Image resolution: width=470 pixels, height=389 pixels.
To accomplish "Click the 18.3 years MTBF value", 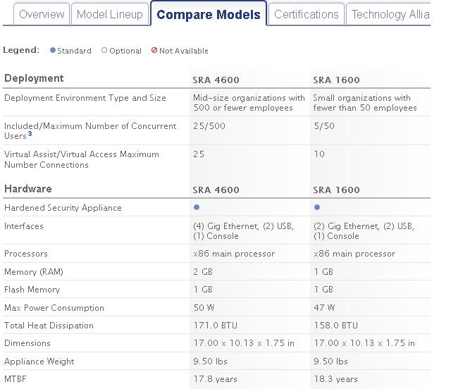I will pos(335,379).
